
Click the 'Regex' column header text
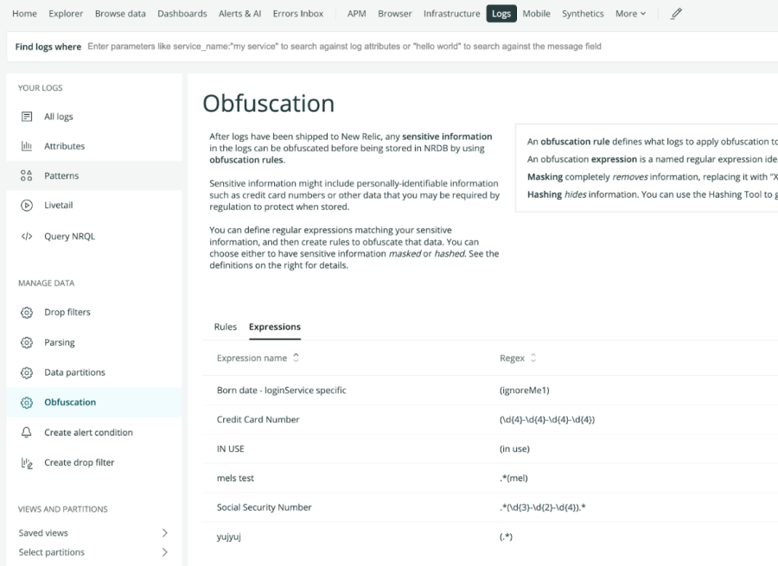[x=512, y=358]
